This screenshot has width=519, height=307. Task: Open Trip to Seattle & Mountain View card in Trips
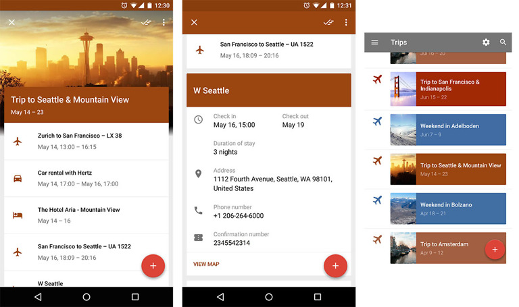pos(448,169)
